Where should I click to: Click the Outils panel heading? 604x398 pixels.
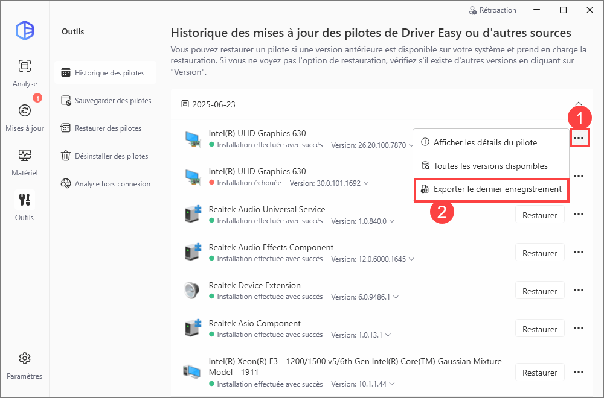point(73,31)
